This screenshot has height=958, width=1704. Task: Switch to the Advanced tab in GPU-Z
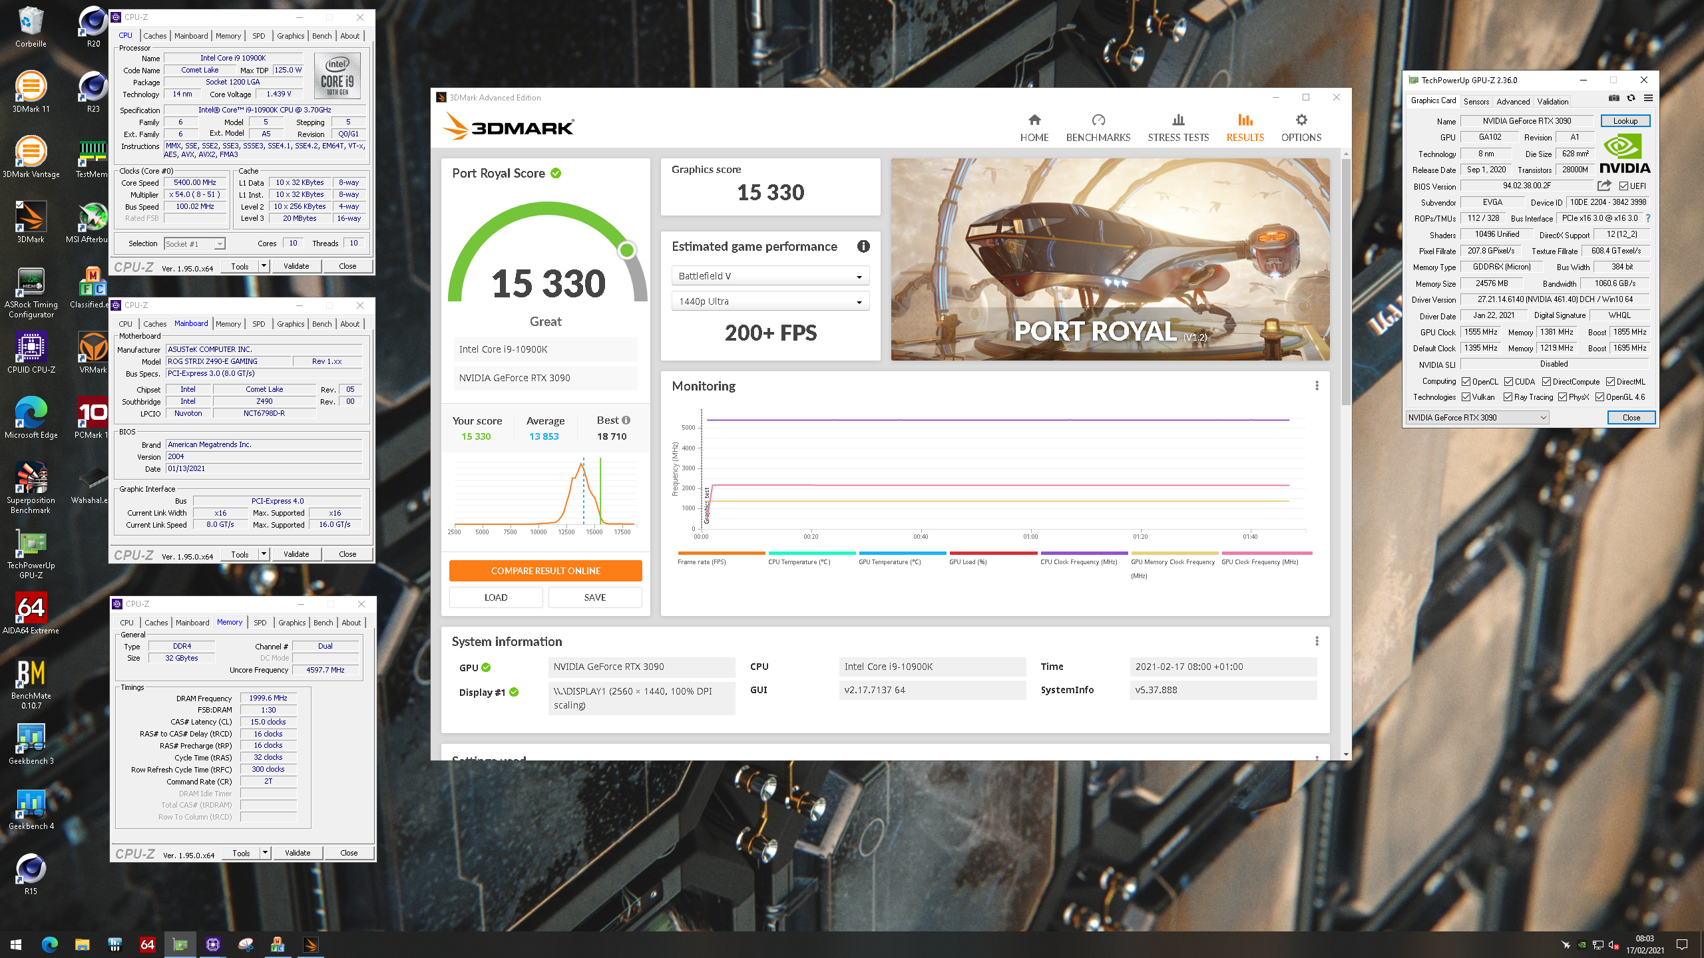pos(1512,101)
